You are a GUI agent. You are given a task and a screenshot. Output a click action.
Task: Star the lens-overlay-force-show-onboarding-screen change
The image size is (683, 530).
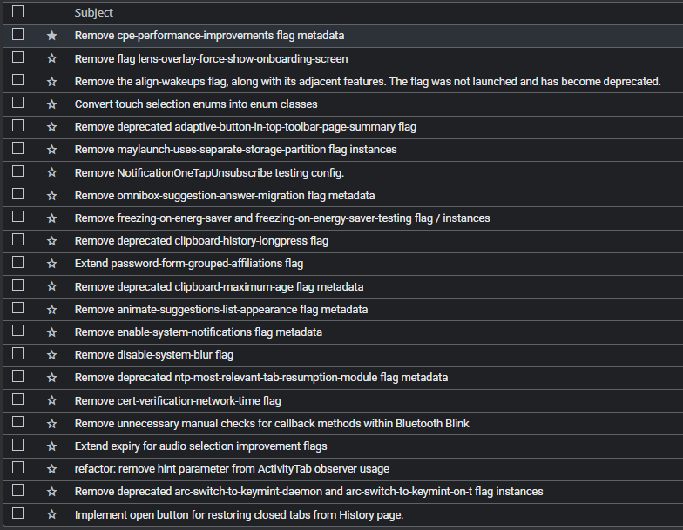[52, 58]
